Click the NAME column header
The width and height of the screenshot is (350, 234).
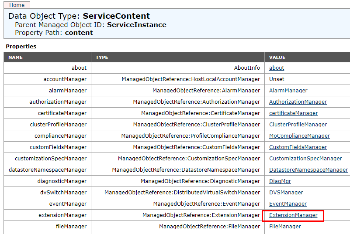(16, 57)
